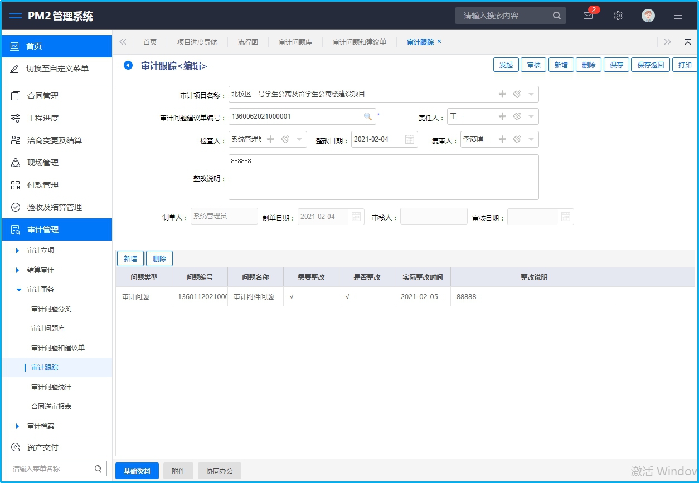Click the 整改说明 text area
Image resolution: width=699 pixels, height=483 pixels.
(x=384, y=177)
